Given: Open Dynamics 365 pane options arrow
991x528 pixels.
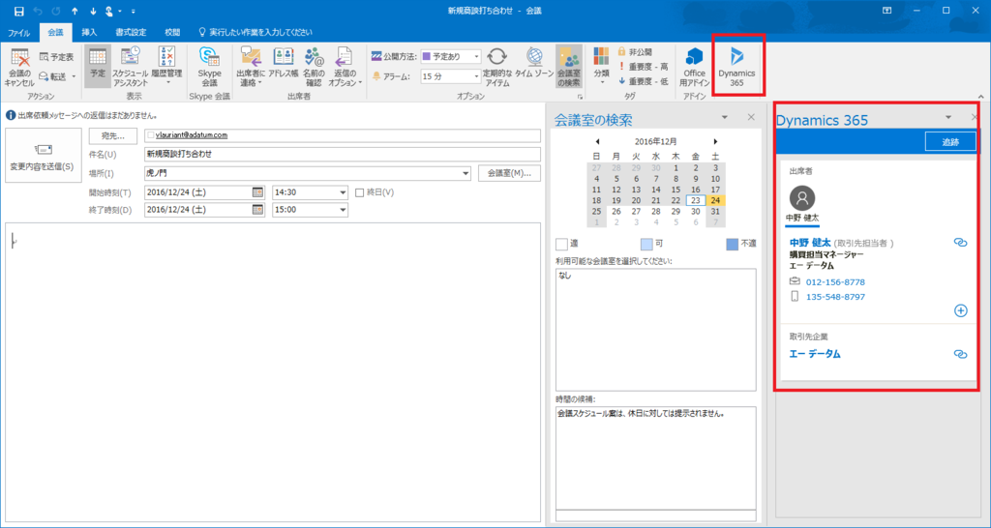Looking at the screenshot, I should click(x=948, y=117).
